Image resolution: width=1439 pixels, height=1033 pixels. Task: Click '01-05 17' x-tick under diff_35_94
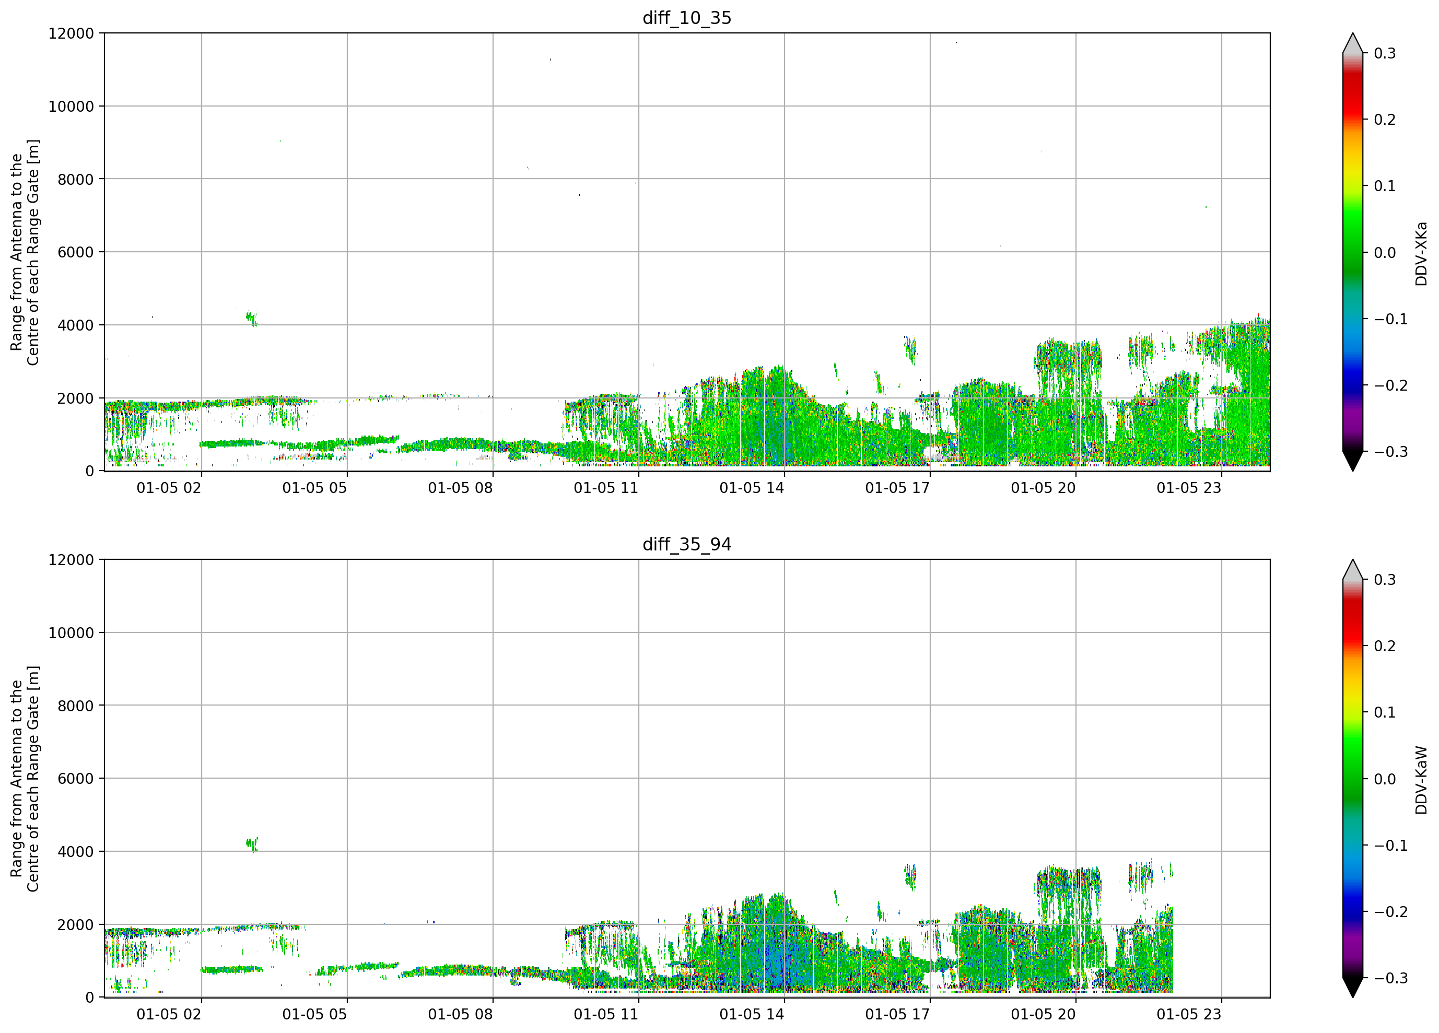pyautogui.click(x=898, y=1015)
